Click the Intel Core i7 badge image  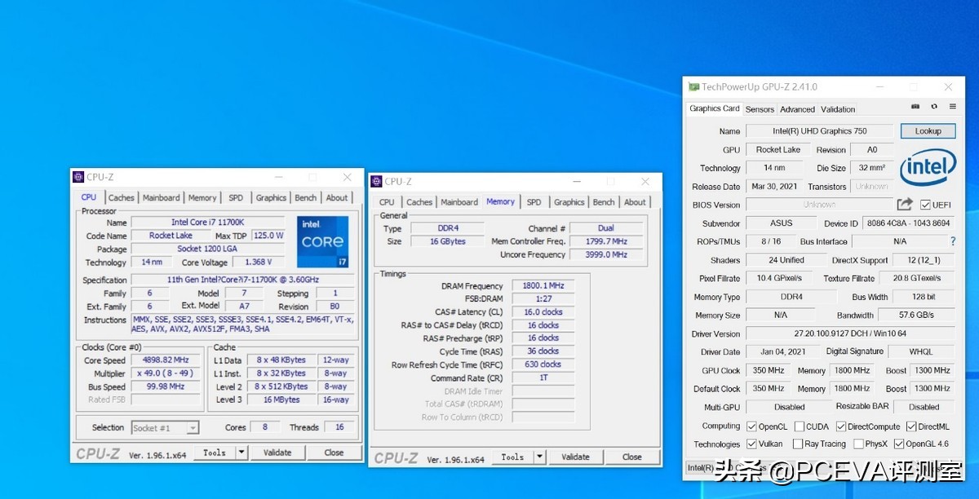(x=322, y=241)
